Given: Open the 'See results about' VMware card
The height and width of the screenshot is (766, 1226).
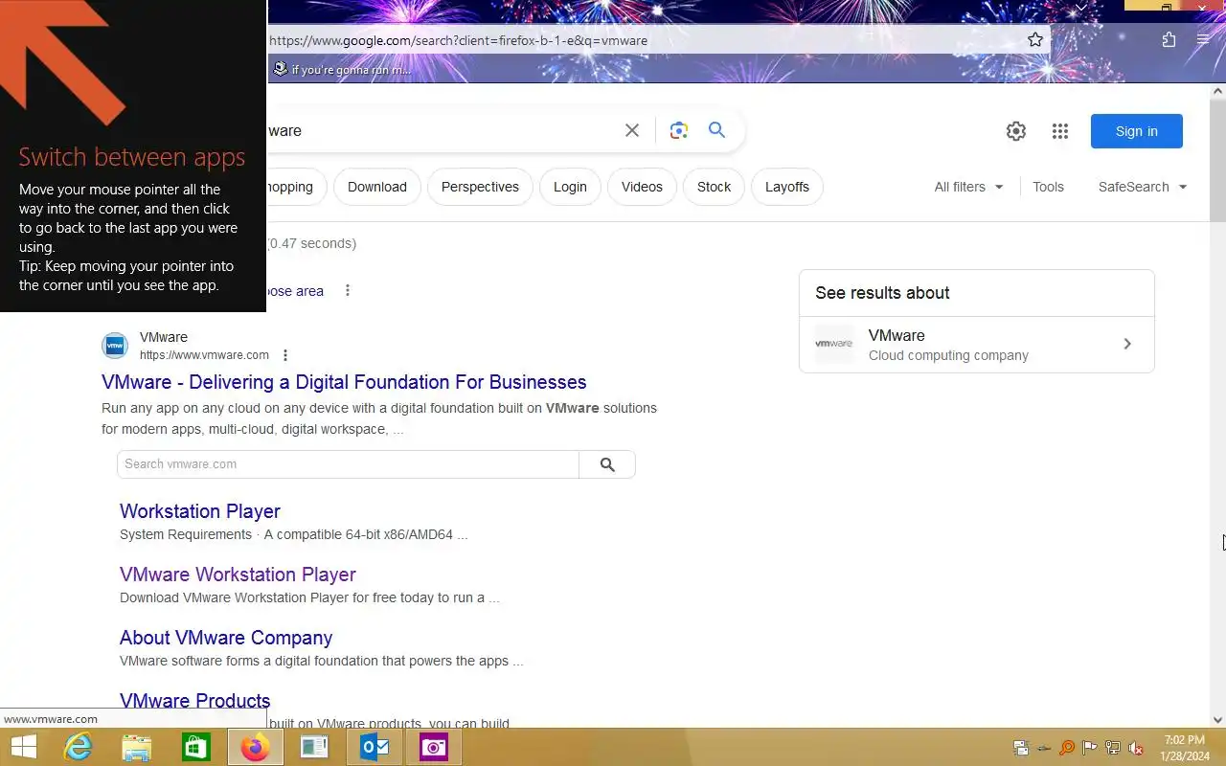Looking at the screenshot, I should click(977, 345).
